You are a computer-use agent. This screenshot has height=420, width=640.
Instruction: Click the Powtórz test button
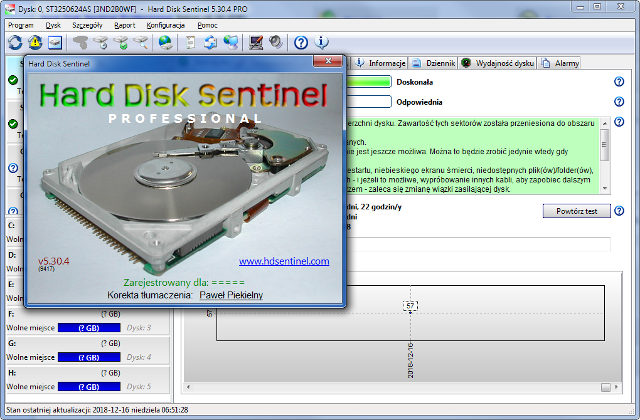click(577, 211)
